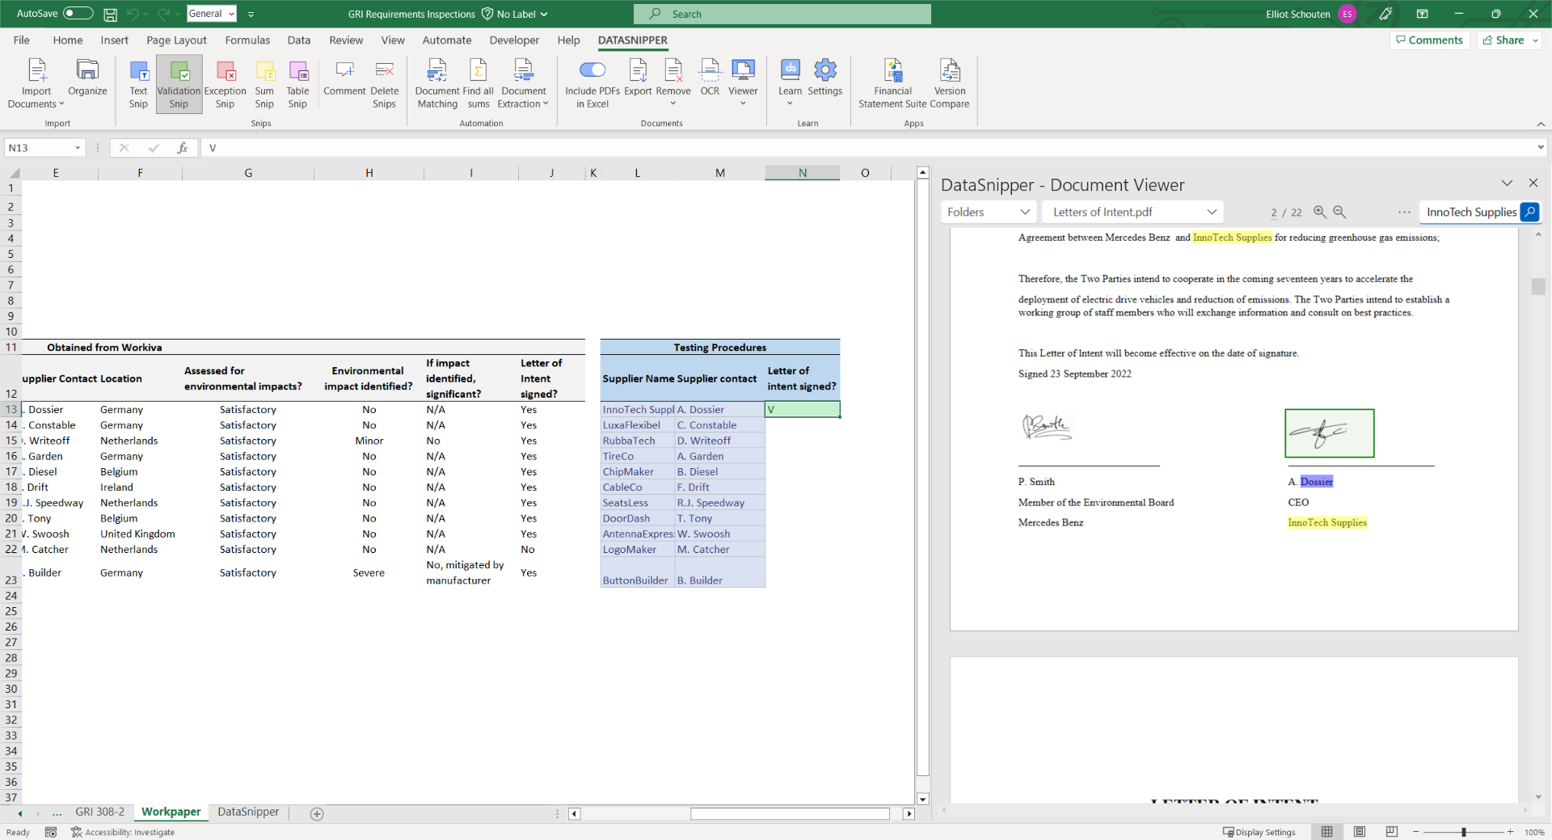
Task: Open the Share dropdown arrow
Action: (x=1535, y=40)
